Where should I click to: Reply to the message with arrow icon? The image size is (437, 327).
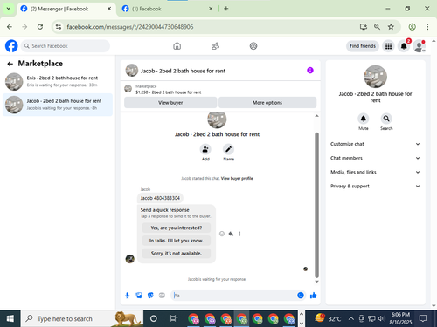(x=231, y=234)
